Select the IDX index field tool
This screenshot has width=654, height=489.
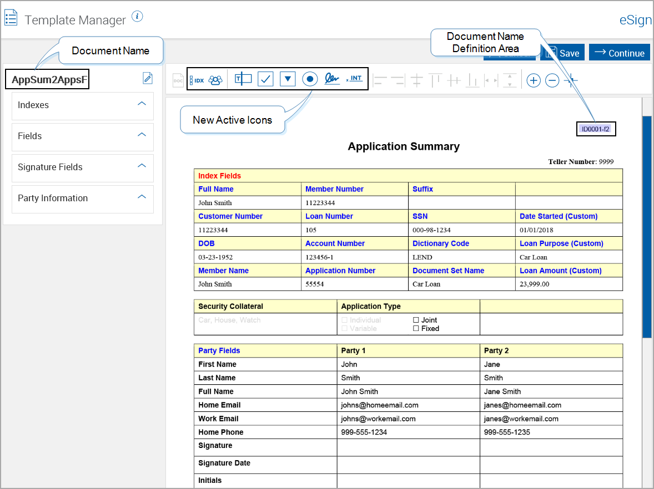pos(197,80)
